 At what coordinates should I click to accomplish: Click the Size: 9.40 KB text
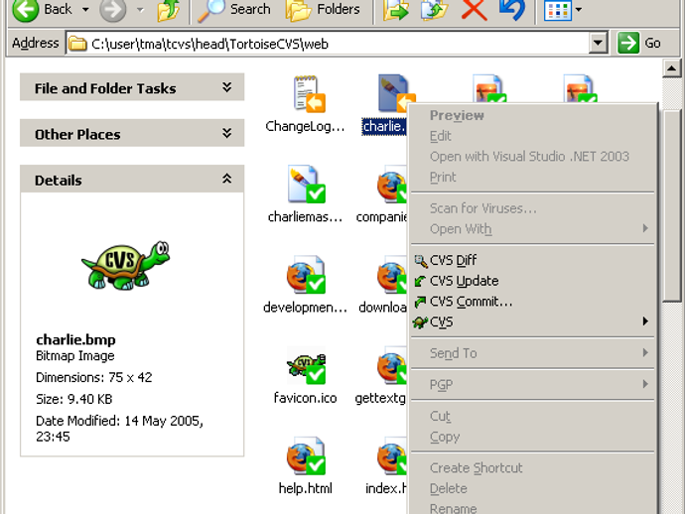click(x=73, y=399)
